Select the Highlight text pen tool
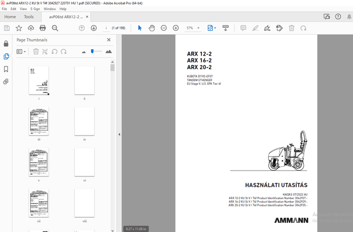The height and width of the screenshot is (232, 353). coord(255,28)
